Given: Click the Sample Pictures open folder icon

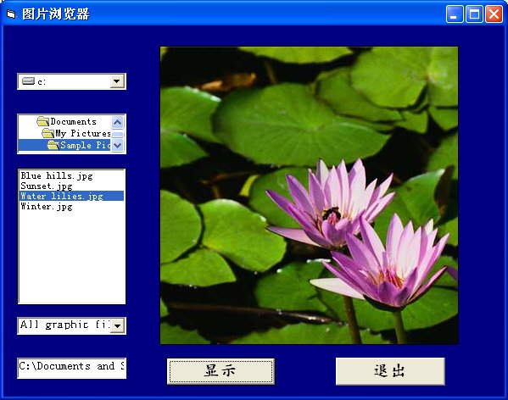Looking at the screenshot, I should coord(53,145).
